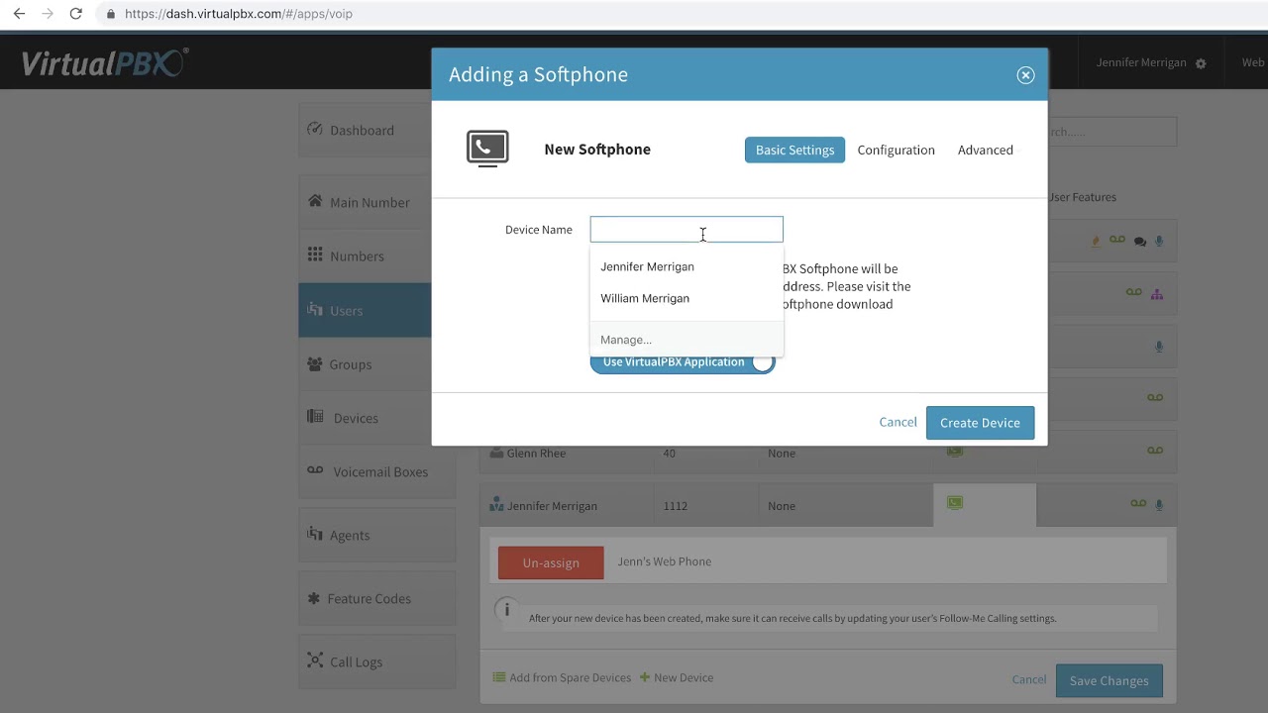Click the red Un-assign button
This screenshot has height=713, width=1268.
551,562
